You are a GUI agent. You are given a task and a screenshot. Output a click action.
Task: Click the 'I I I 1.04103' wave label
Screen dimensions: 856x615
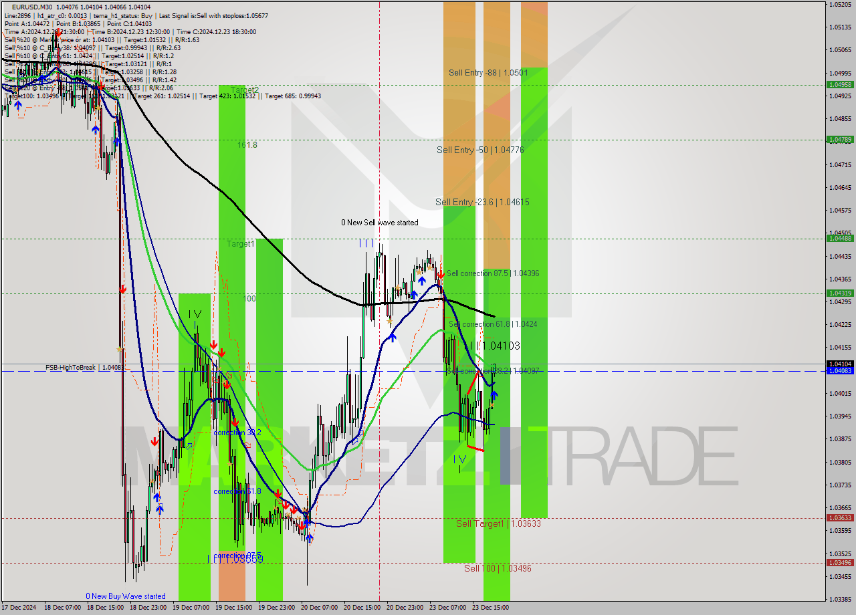click(494, 346)
